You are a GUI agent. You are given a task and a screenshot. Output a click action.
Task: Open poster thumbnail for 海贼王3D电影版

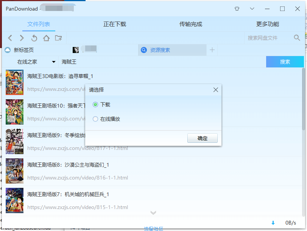coord(14,82)
